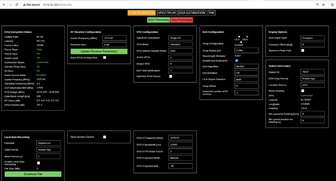Screen dimensions: 336x181
Task: Enable Open System Control checkbox
Action: pos(105,137)
